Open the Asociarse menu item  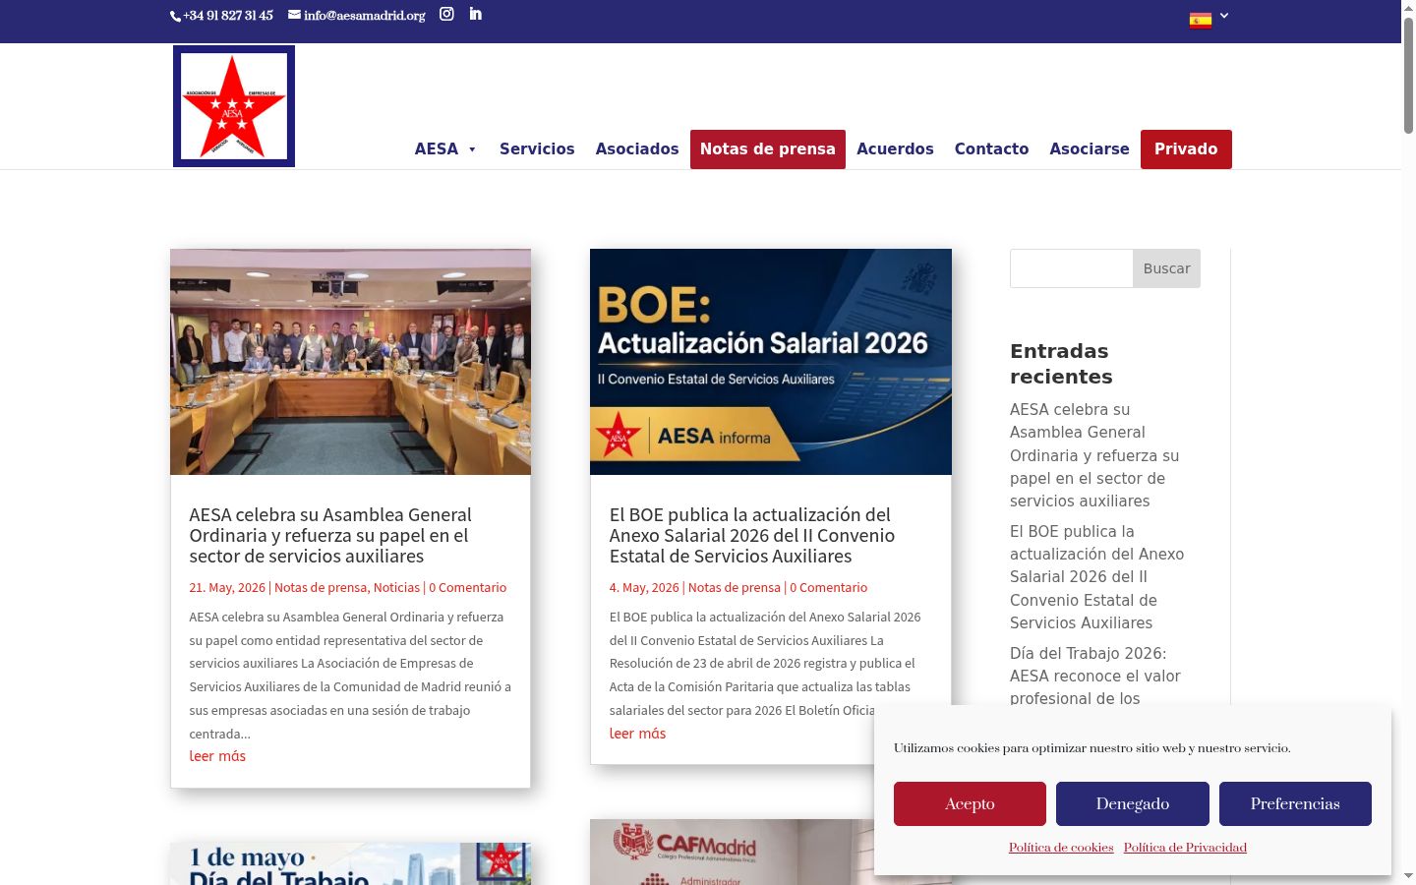tap(1090, 149)
